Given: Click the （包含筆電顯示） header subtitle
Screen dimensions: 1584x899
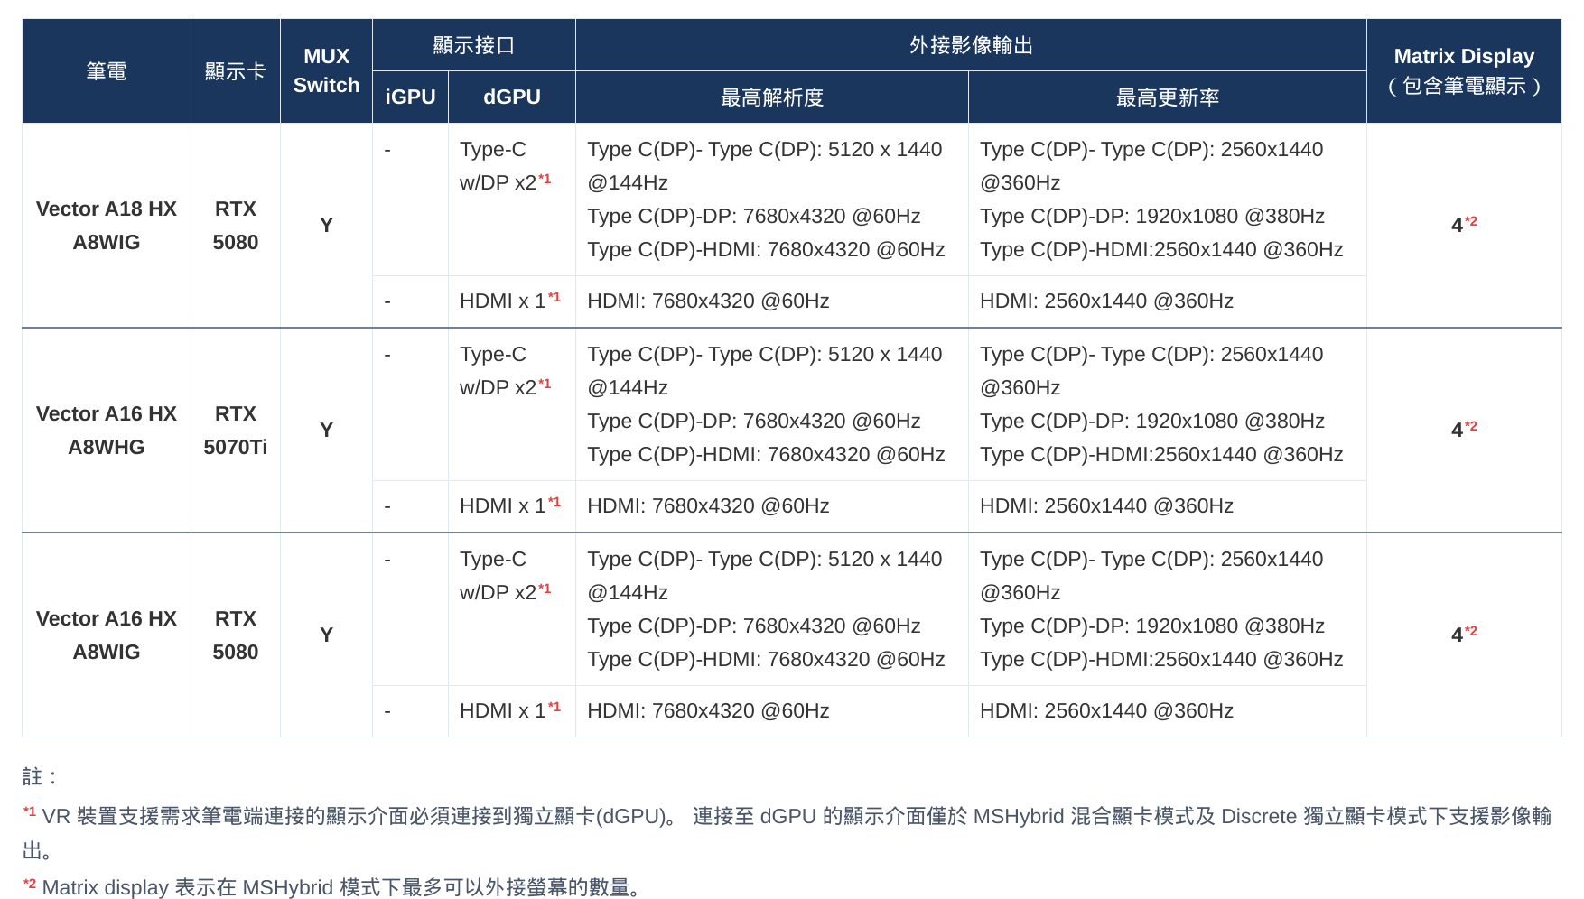Looking at the screenshot, I should click(1464, 87).
